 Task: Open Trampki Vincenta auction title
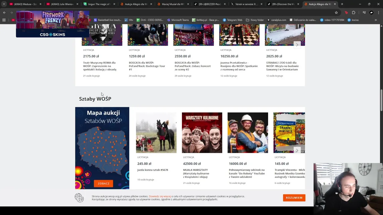[290, 173]
